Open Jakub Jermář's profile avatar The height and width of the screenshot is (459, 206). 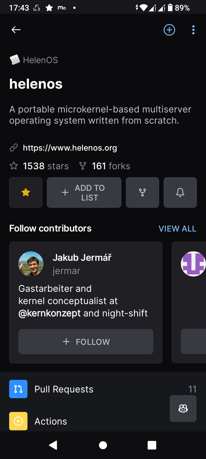(x=31, y=264)
